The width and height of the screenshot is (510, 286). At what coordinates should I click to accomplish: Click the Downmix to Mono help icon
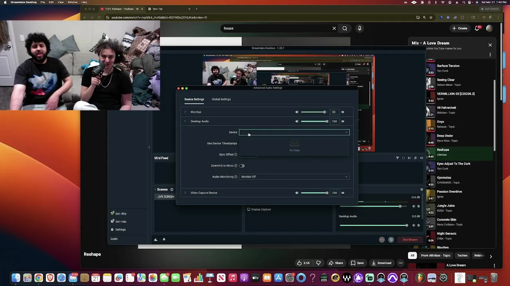[x=235, y=166]
